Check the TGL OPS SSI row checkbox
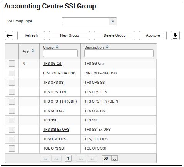Viewport: 184px width, 167px height. [x=12, y=148]
